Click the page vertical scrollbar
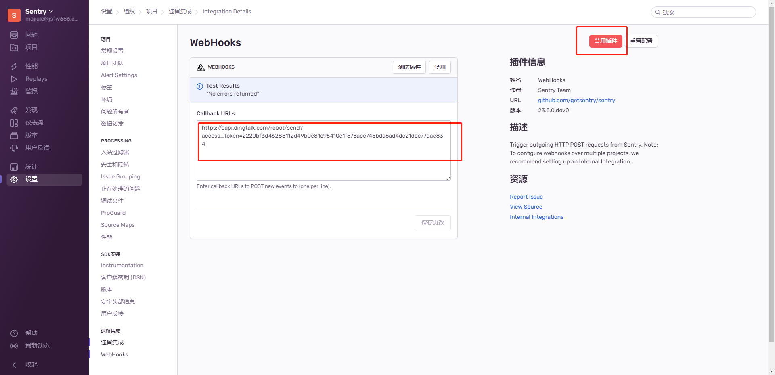Image resolution: width=775 pixels, height=375 pixels. tap(771, 174)
